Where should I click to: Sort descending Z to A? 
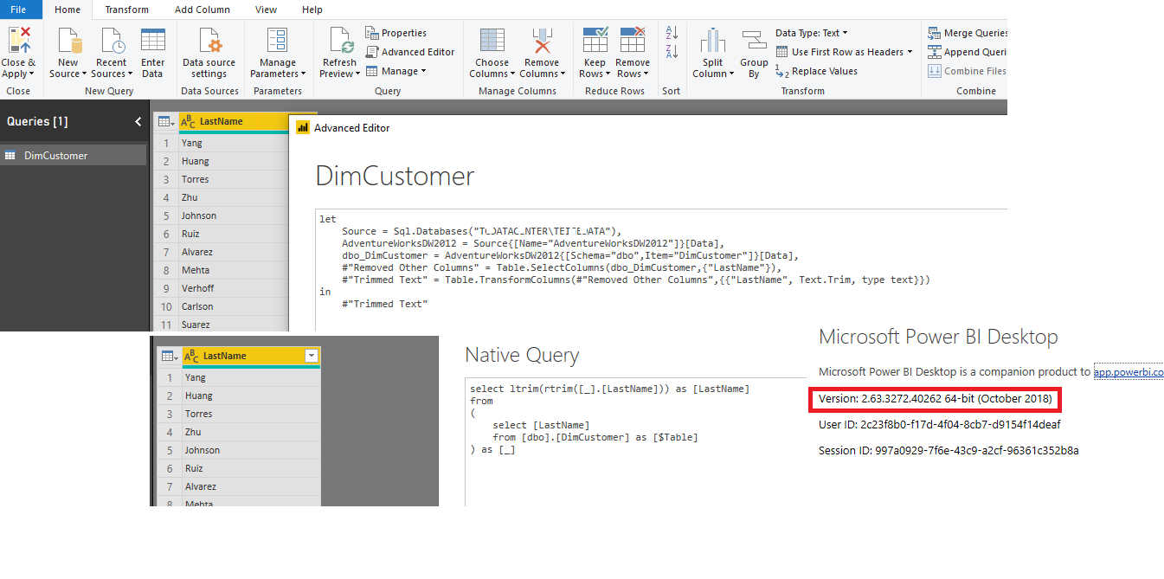[672, 52]
